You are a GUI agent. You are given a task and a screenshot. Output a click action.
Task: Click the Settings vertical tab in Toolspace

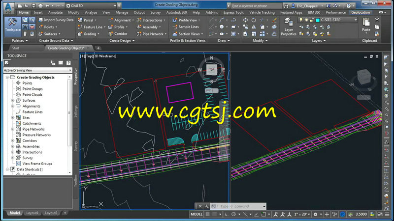coord(75,111)
